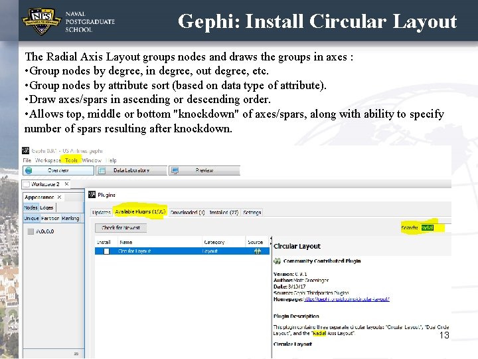
Task: Open the highlighted Tools menu
Action: [71, 160]
